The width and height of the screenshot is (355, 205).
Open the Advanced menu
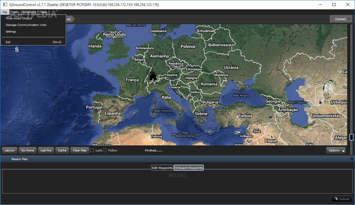click(x=29, y=12)
